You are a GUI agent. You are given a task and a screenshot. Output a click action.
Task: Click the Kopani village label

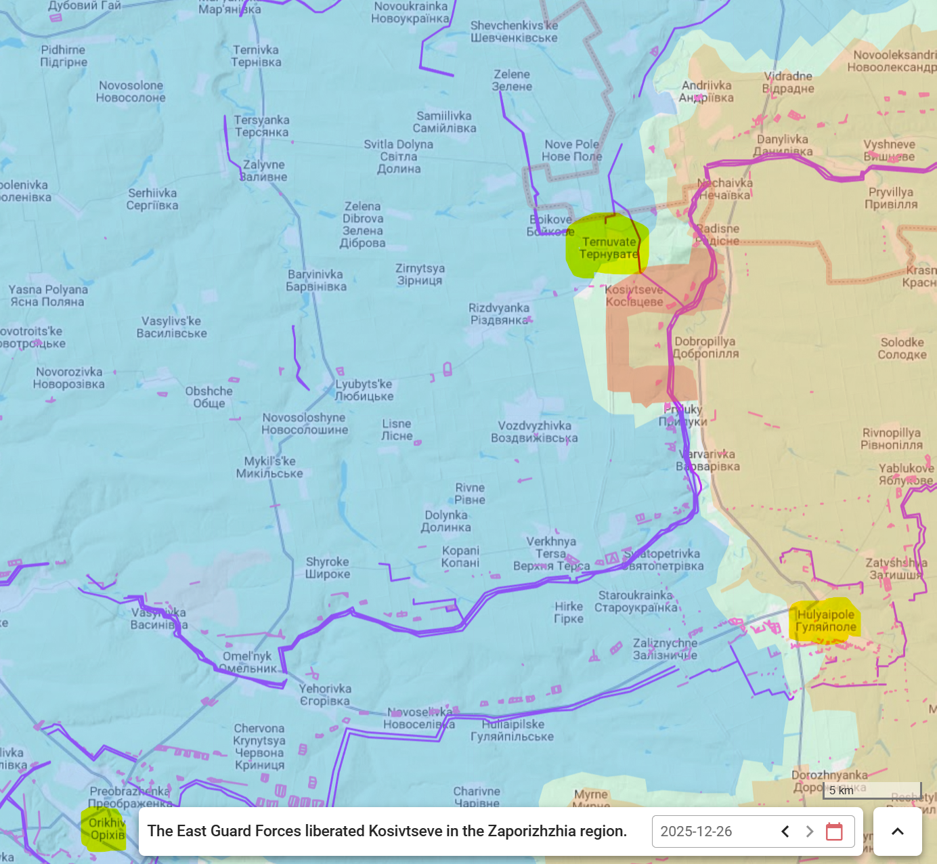tap(460, 557)
